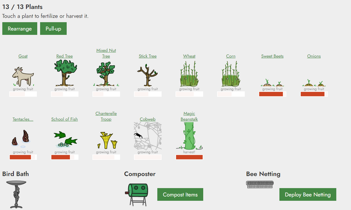
Task: Click the Bee Netting roll icon
Action: (260, 184)
